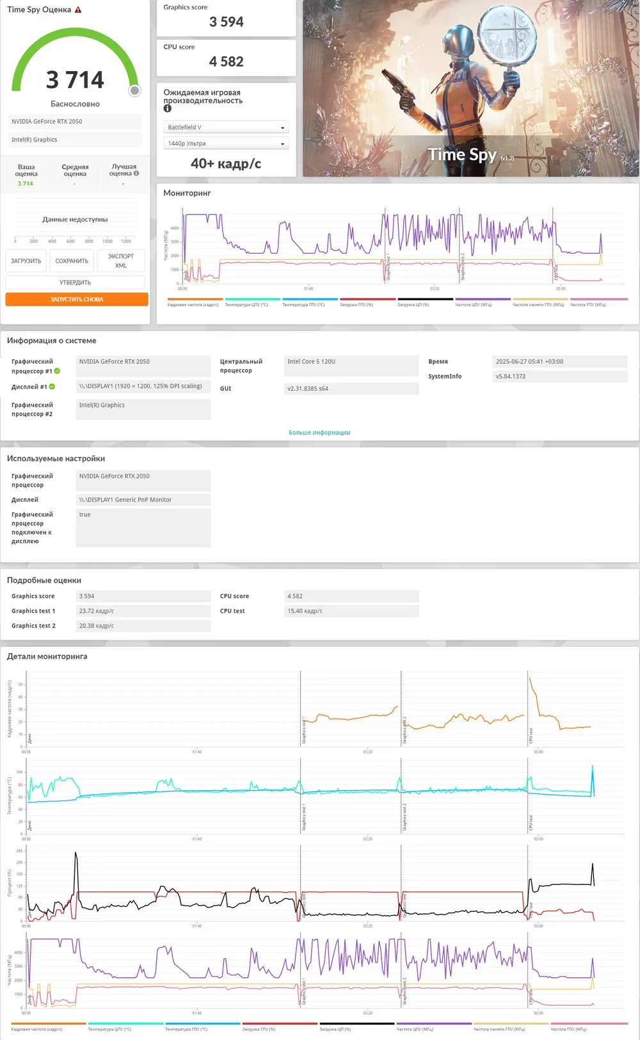The height and width of the screenshot is (1040, 640).
Task: Click the СОХРАНИТЬ button
Action: point(72,261)
